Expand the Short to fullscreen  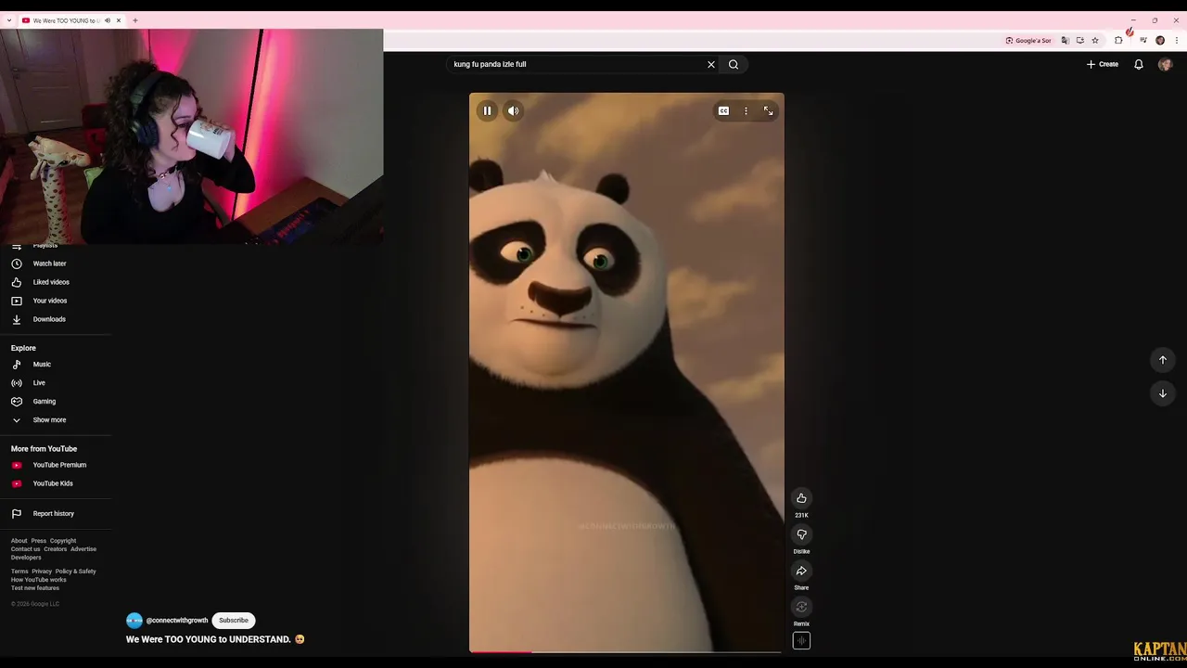(x=768, y=110)
